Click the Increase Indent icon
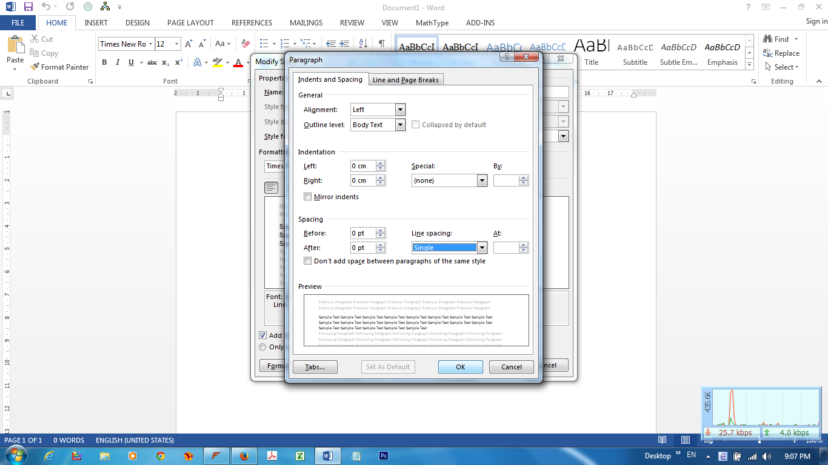828x465 pixels. click(x=344, y=44)
